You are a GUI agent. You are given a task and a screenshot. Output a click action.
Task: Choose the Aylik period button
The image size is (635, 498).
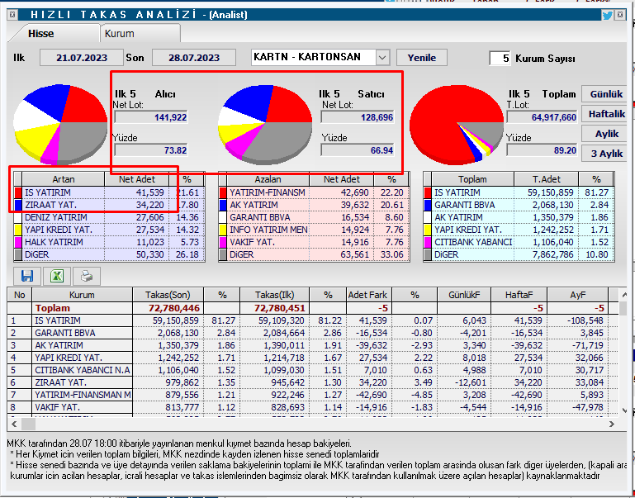(x=606, y=134)
